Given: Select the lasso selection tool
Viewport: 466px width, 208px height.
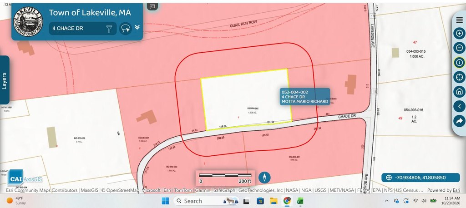Looking at the screenshot, I should click(126, 29).
